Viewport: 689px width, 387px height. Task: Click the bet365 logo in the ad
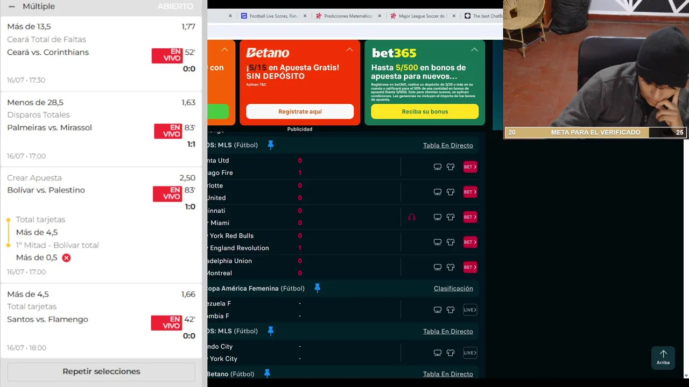[393, 53]
